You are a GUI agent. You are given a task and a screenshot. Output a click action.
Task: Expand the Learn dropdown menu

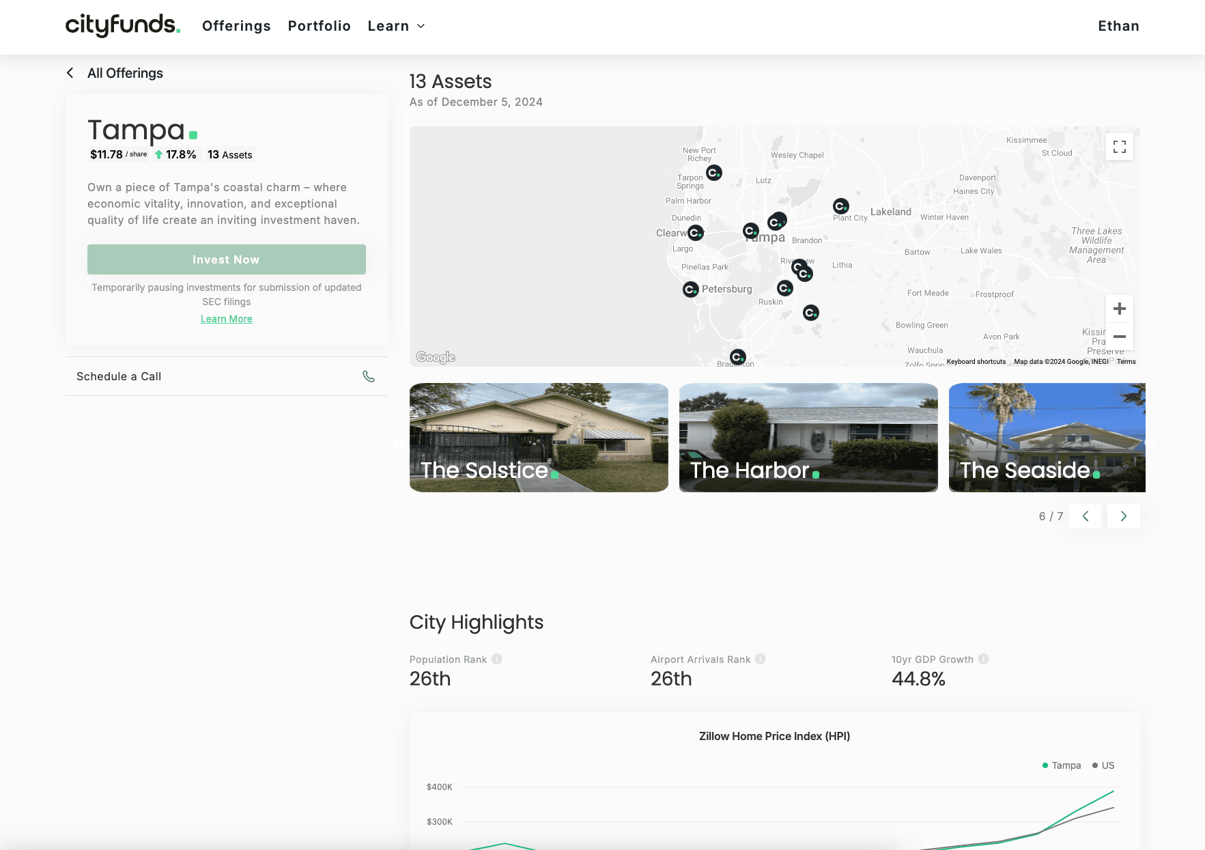[x=396, y=26]
